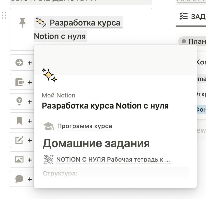Click the arrow-in-circle quick action icon
Screen dimensions: 206x199
pos(19,62)
